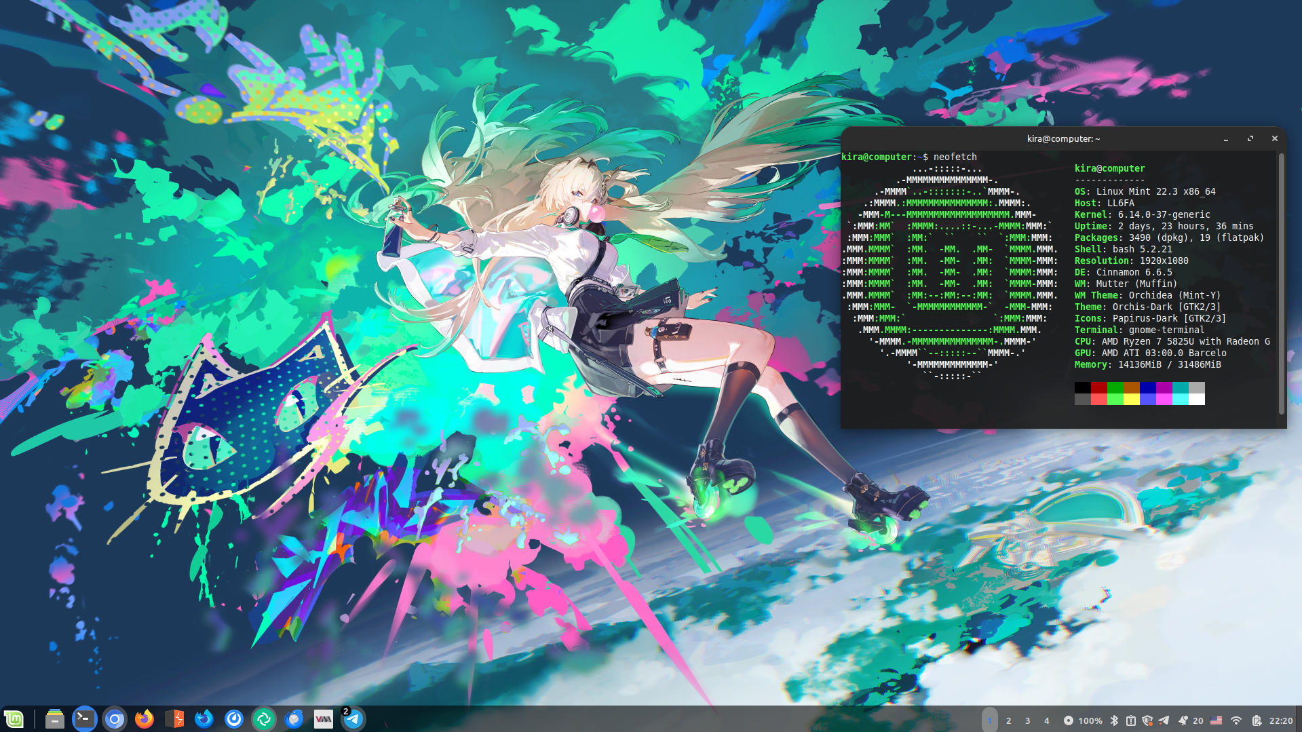Click the bright yellow neofetch color block
The height and width of the screenshot is (732, 1302).
1132,399
